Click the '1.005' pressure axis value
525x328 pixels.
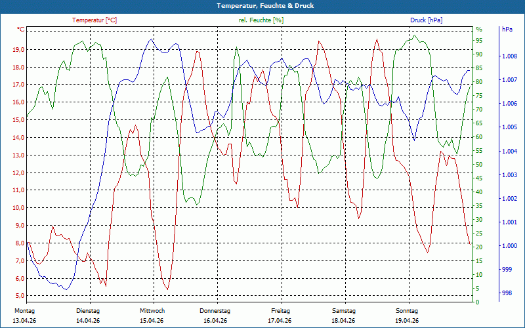tap(510, 127)
